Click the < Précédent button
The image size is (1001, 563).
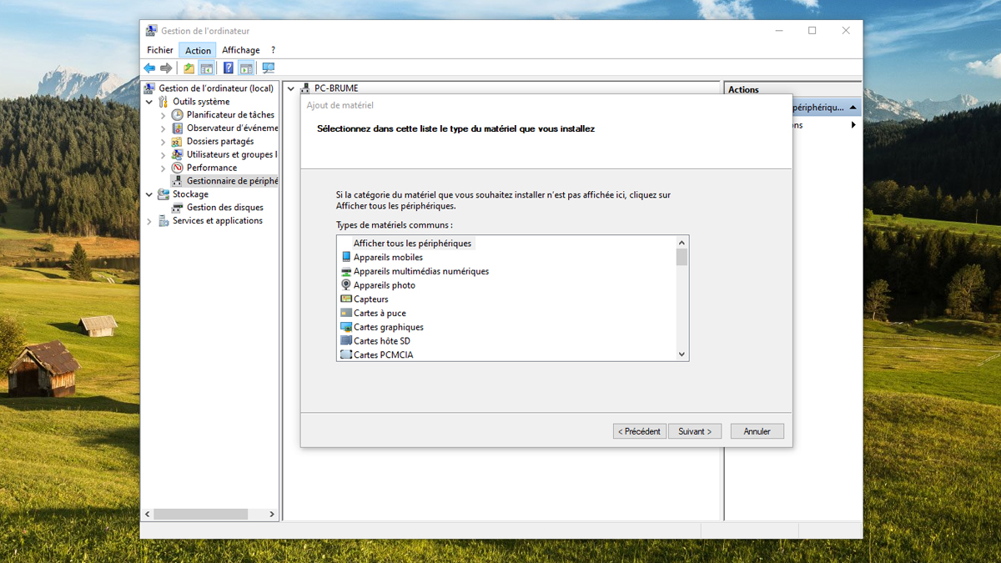(640, 431)
